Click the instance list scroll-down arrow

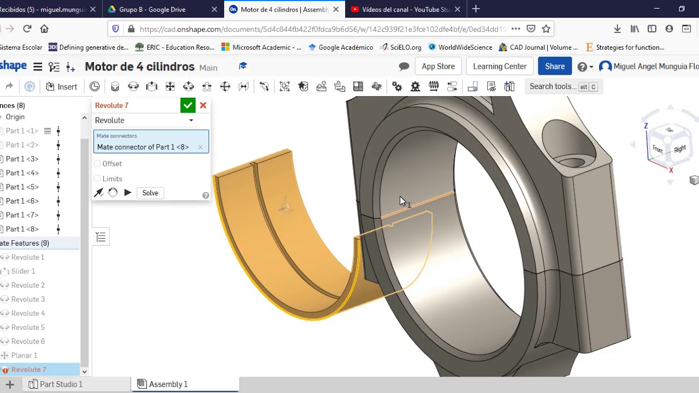pos(84,372)
